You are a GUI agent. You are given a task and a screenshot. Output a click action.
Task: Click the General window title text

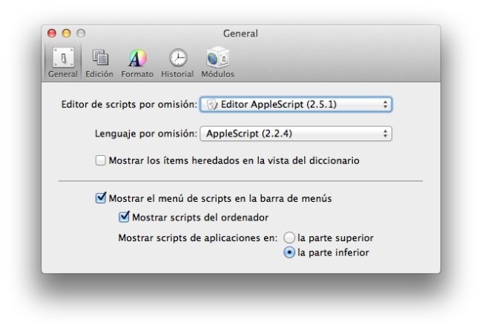tap(240, 33)
